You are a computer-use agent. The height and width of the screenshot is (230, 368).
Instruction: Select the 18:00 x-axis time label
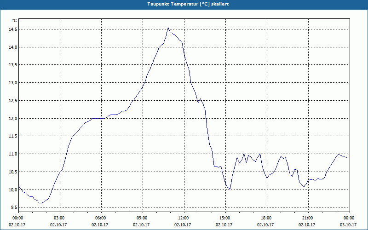[267, 218]
